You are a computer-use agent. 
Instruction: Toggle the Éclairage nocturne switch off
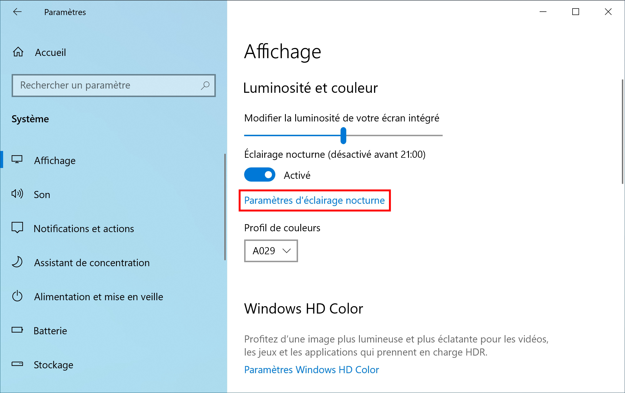pos(260,175)
